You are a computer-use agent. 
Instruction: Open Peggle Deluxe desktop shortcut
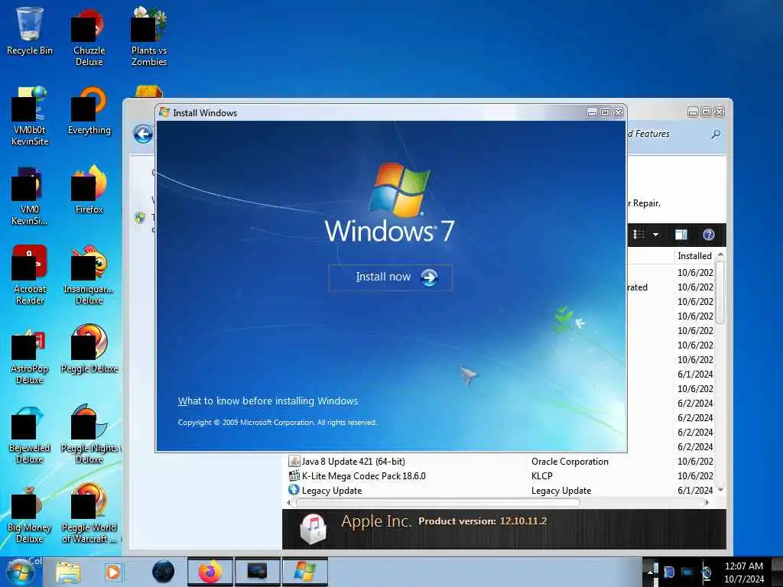(x=89, y=349)
